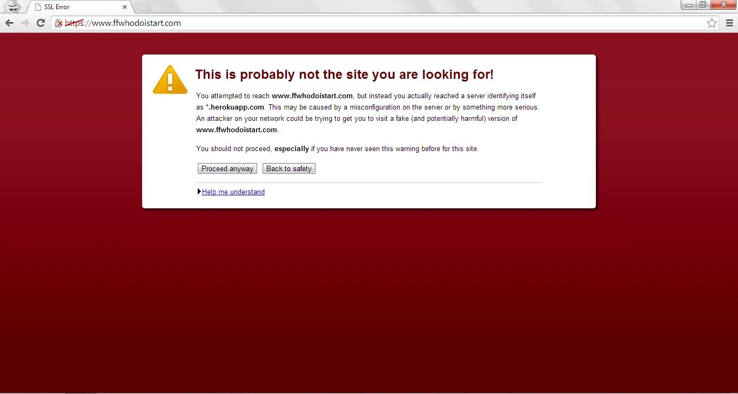Open the Chrome hamburger menu

729,23
